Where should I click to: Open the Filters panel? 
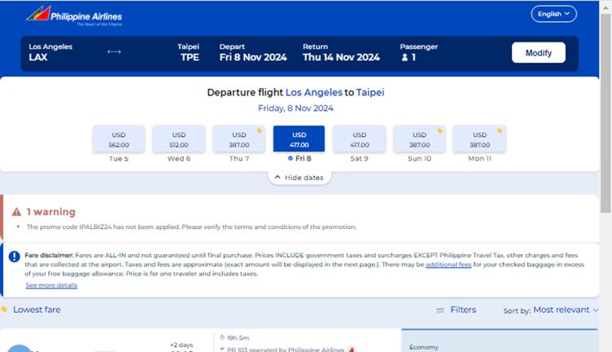pos(463,310)
